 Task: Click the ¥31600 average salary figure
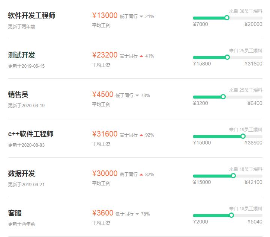coord(105,134)
